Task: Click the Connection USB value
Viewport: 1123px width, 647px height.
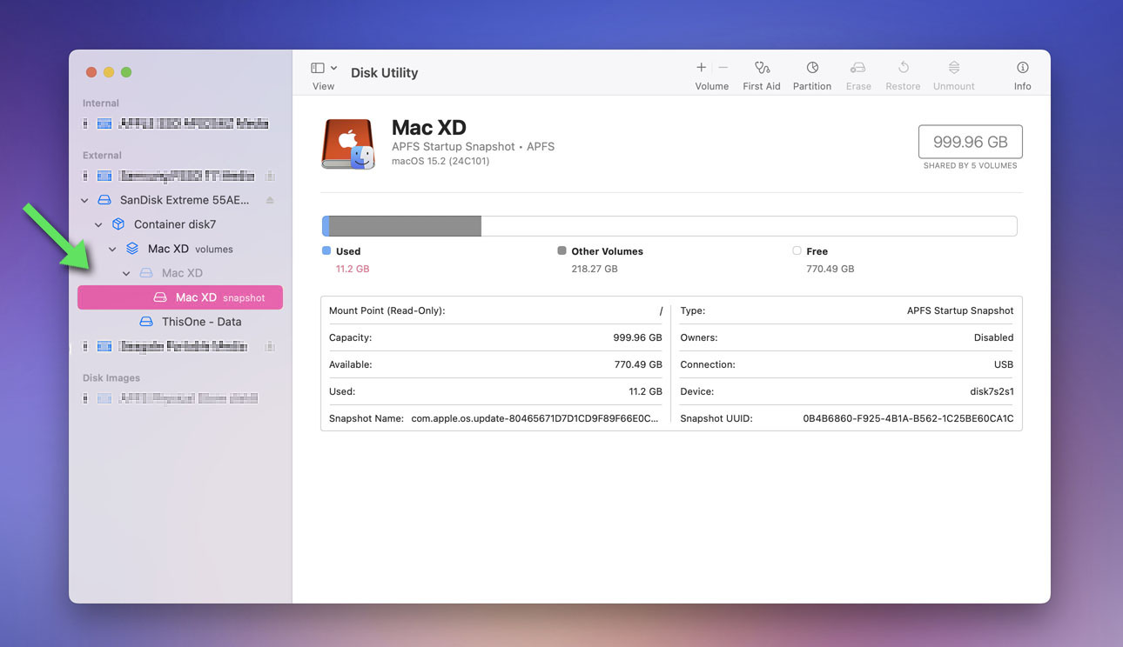Action: (x=1004, y=364)
